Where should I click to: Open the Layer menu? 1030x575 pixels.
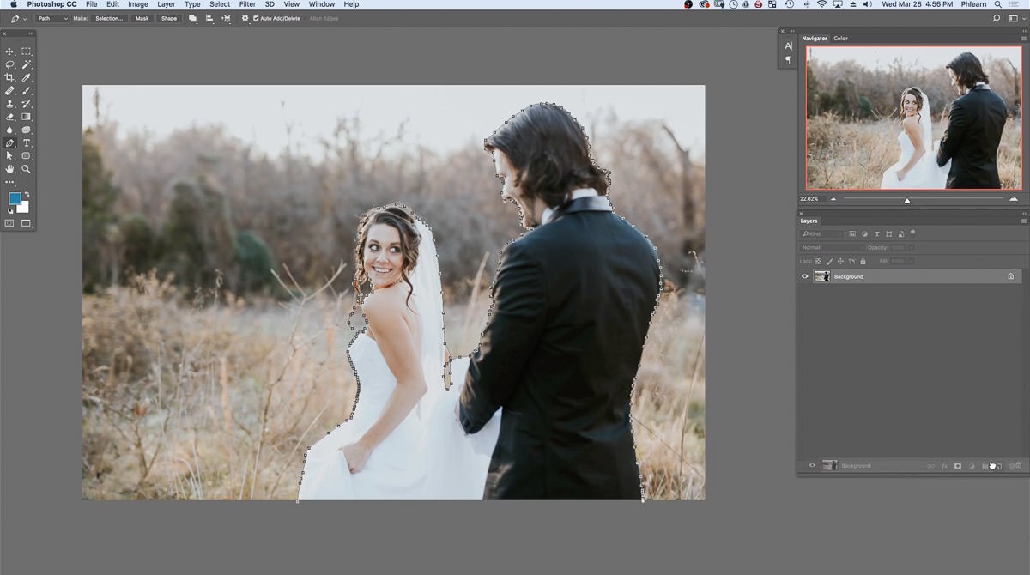tap(167, 4)
